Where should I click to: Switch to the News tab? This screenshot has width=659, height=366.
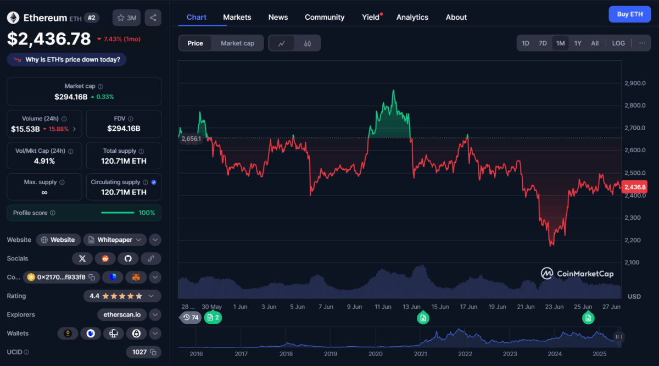(278, 17)
